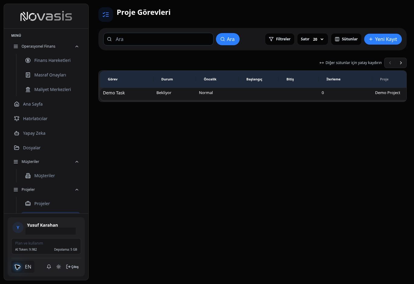Sort by the İlerleme column header

334,79
